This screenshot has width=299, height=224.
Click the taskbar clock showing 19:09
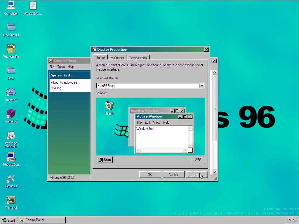click(291, 220)
